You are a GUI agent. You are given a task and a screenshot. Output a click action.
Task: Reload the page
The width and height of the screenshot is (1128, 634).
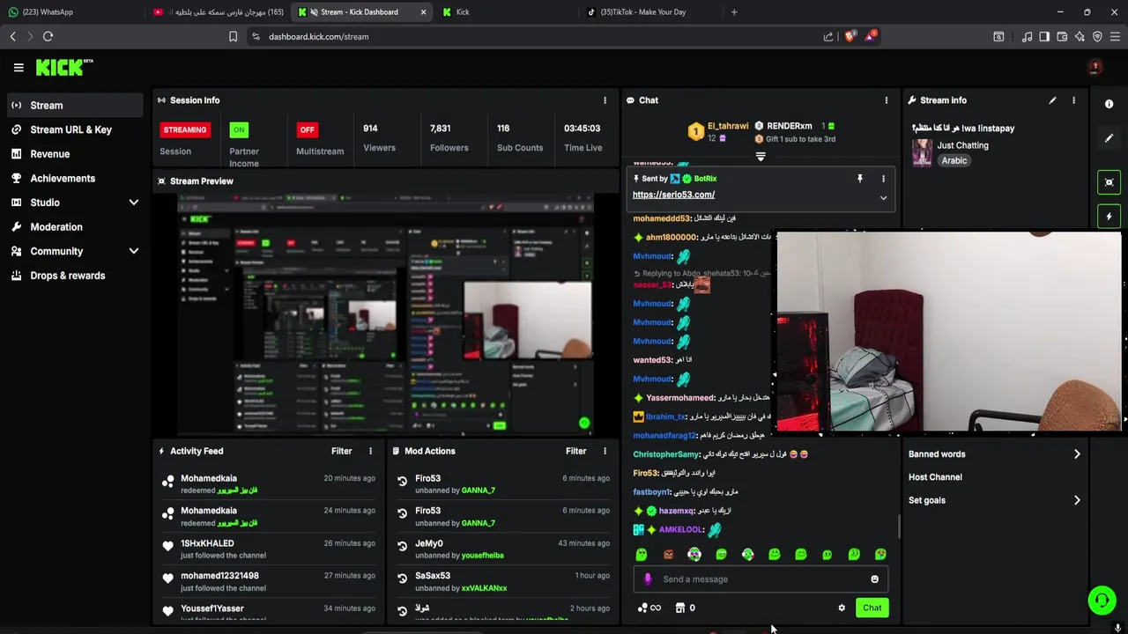tap(48, 37)
